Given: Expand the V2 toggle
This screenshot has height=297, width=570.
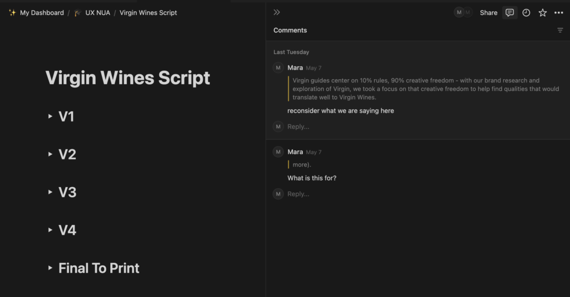Looking at the screenshot, I should tap(50, 154).
